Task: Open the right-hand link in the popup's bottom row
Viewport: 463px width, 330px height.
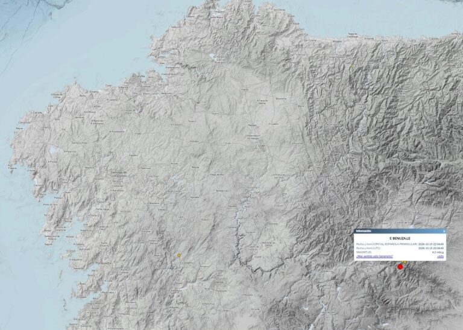Action: [x=440, y=256]
